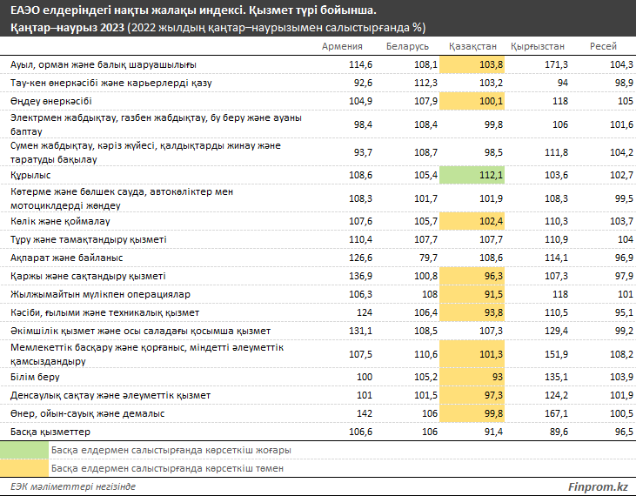Click the Басқа қызметтер row label

[48, 432]
